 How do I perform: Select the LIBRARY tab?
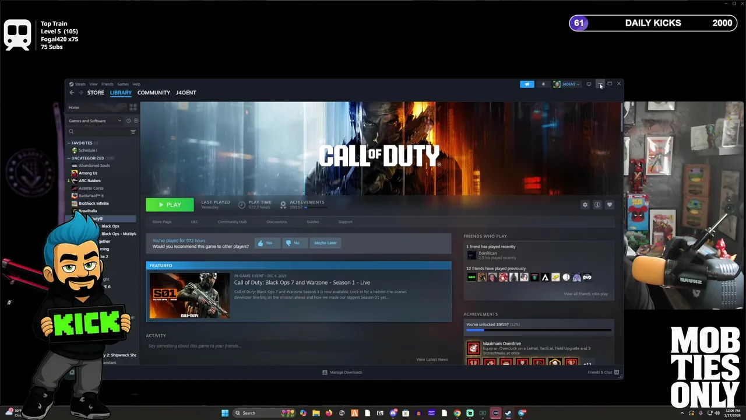click(121, 93)
